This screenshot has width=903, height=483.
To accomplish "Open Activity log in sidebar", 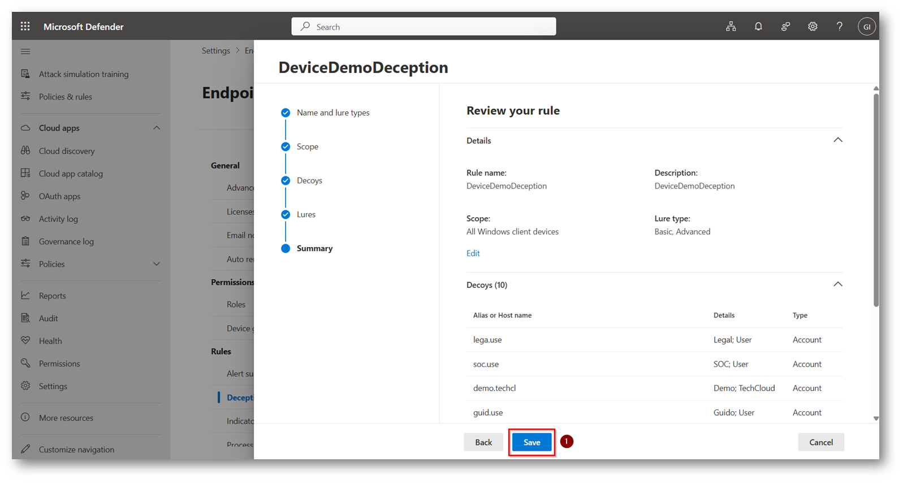I will click(58, 219).
